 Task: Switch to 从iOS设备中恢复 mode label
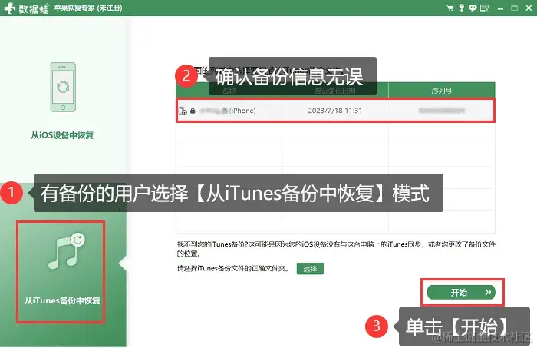coord(62,135)
